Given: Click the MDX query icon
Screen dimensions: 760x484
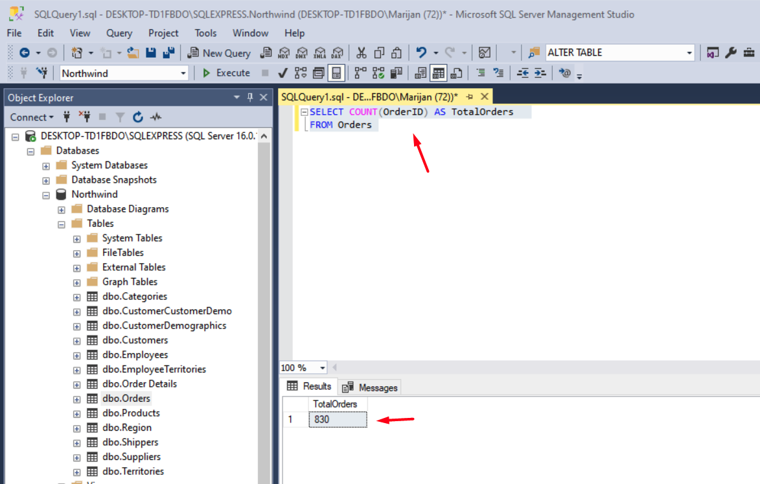Looking at the screenshot, I should pyautogui.click(x=284, y=53).
